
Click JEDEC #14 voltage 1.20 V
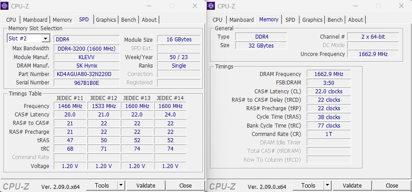pyautogui.click(x=170, y=166)
